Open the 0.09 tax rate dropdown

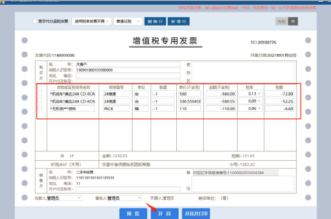[x=250, y=101]
